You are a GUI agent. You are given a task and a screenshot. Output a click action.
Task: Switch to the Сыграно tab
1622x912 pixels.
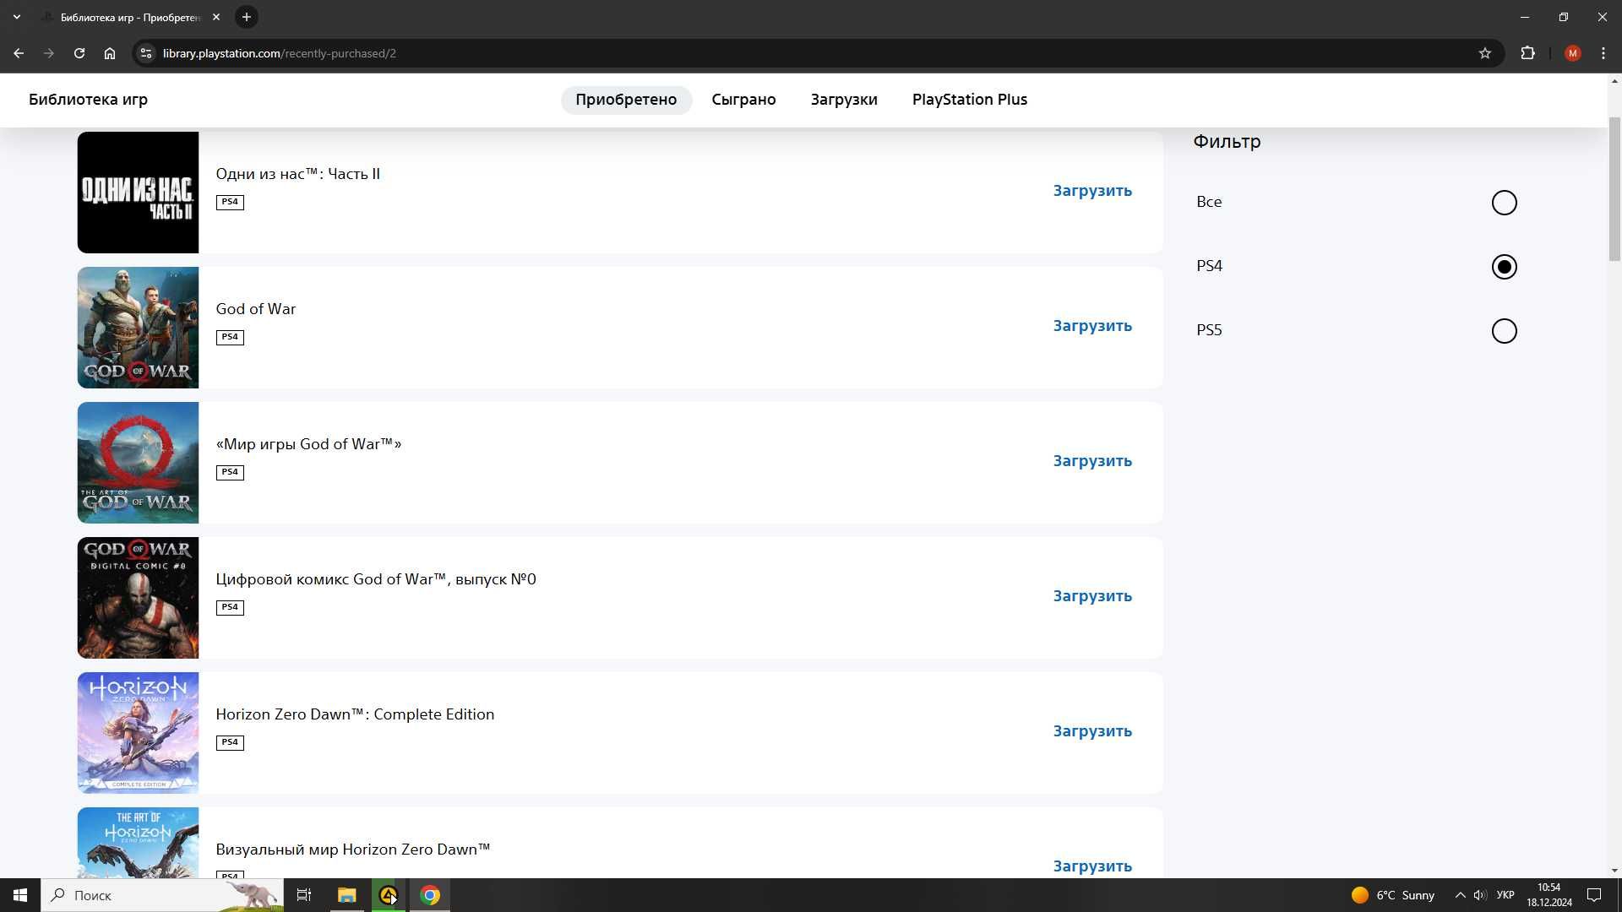click(743, 100)
